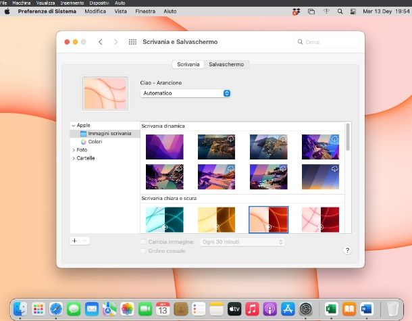Switch to the Scrivania tab
Screen dimensions: 412x321
click(x=188, y=64)
